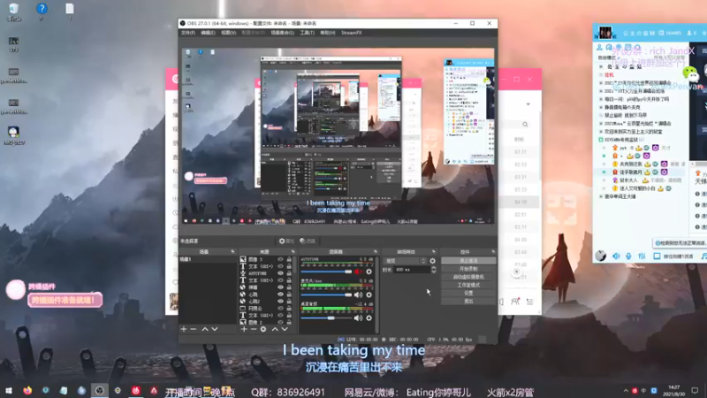Expand the 静音摸电脑の夫克 channel in YY

(601, 107)
